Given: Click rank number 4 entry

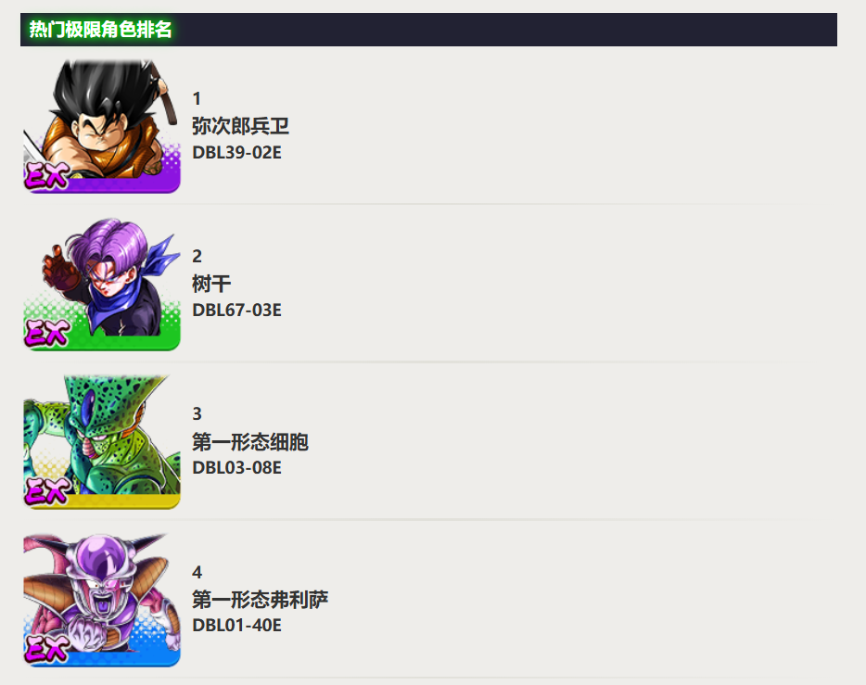Looking at the screenshot, I should point(197,572).
